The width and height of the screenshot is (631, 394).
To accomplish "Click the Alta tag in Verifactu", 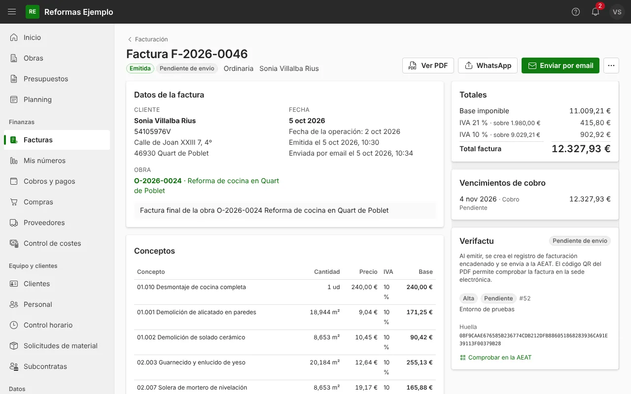I will point(469,298).
